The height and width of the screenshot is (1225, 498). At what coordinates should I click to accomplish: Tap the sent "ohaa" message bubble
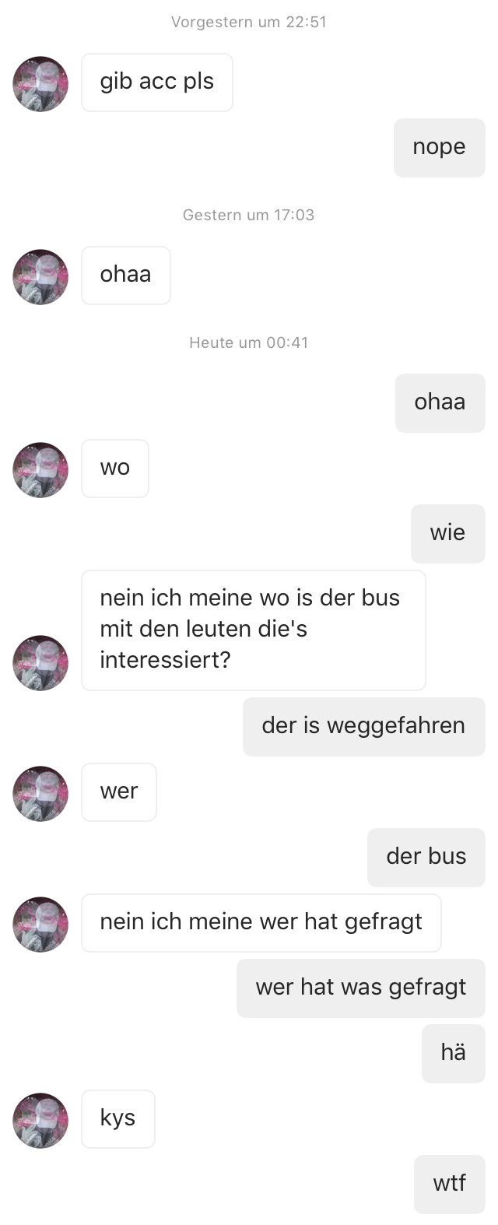pos(440,403)
